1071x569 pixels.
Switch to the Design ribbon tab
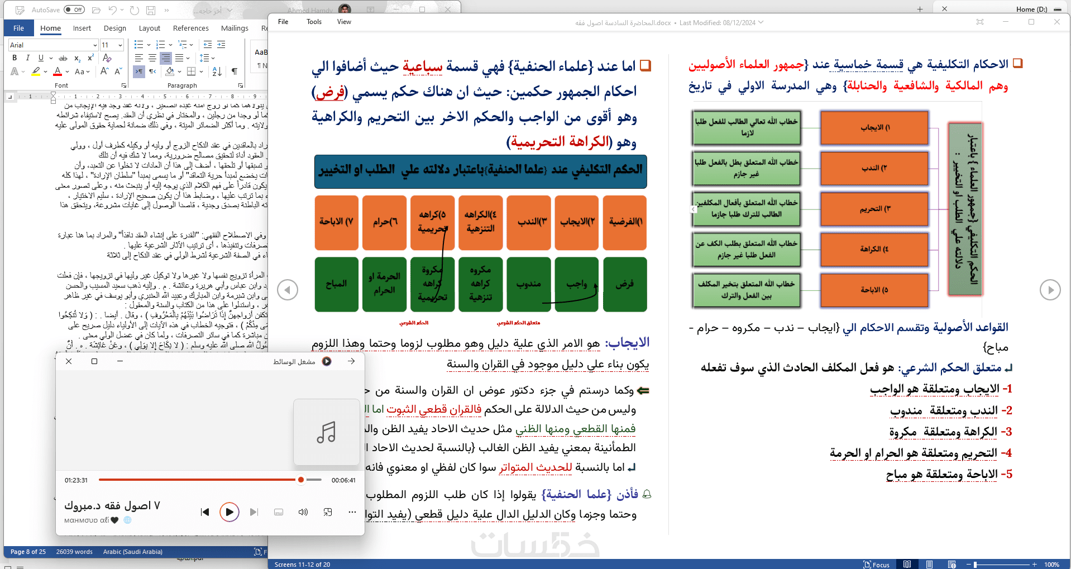[115, 28]
